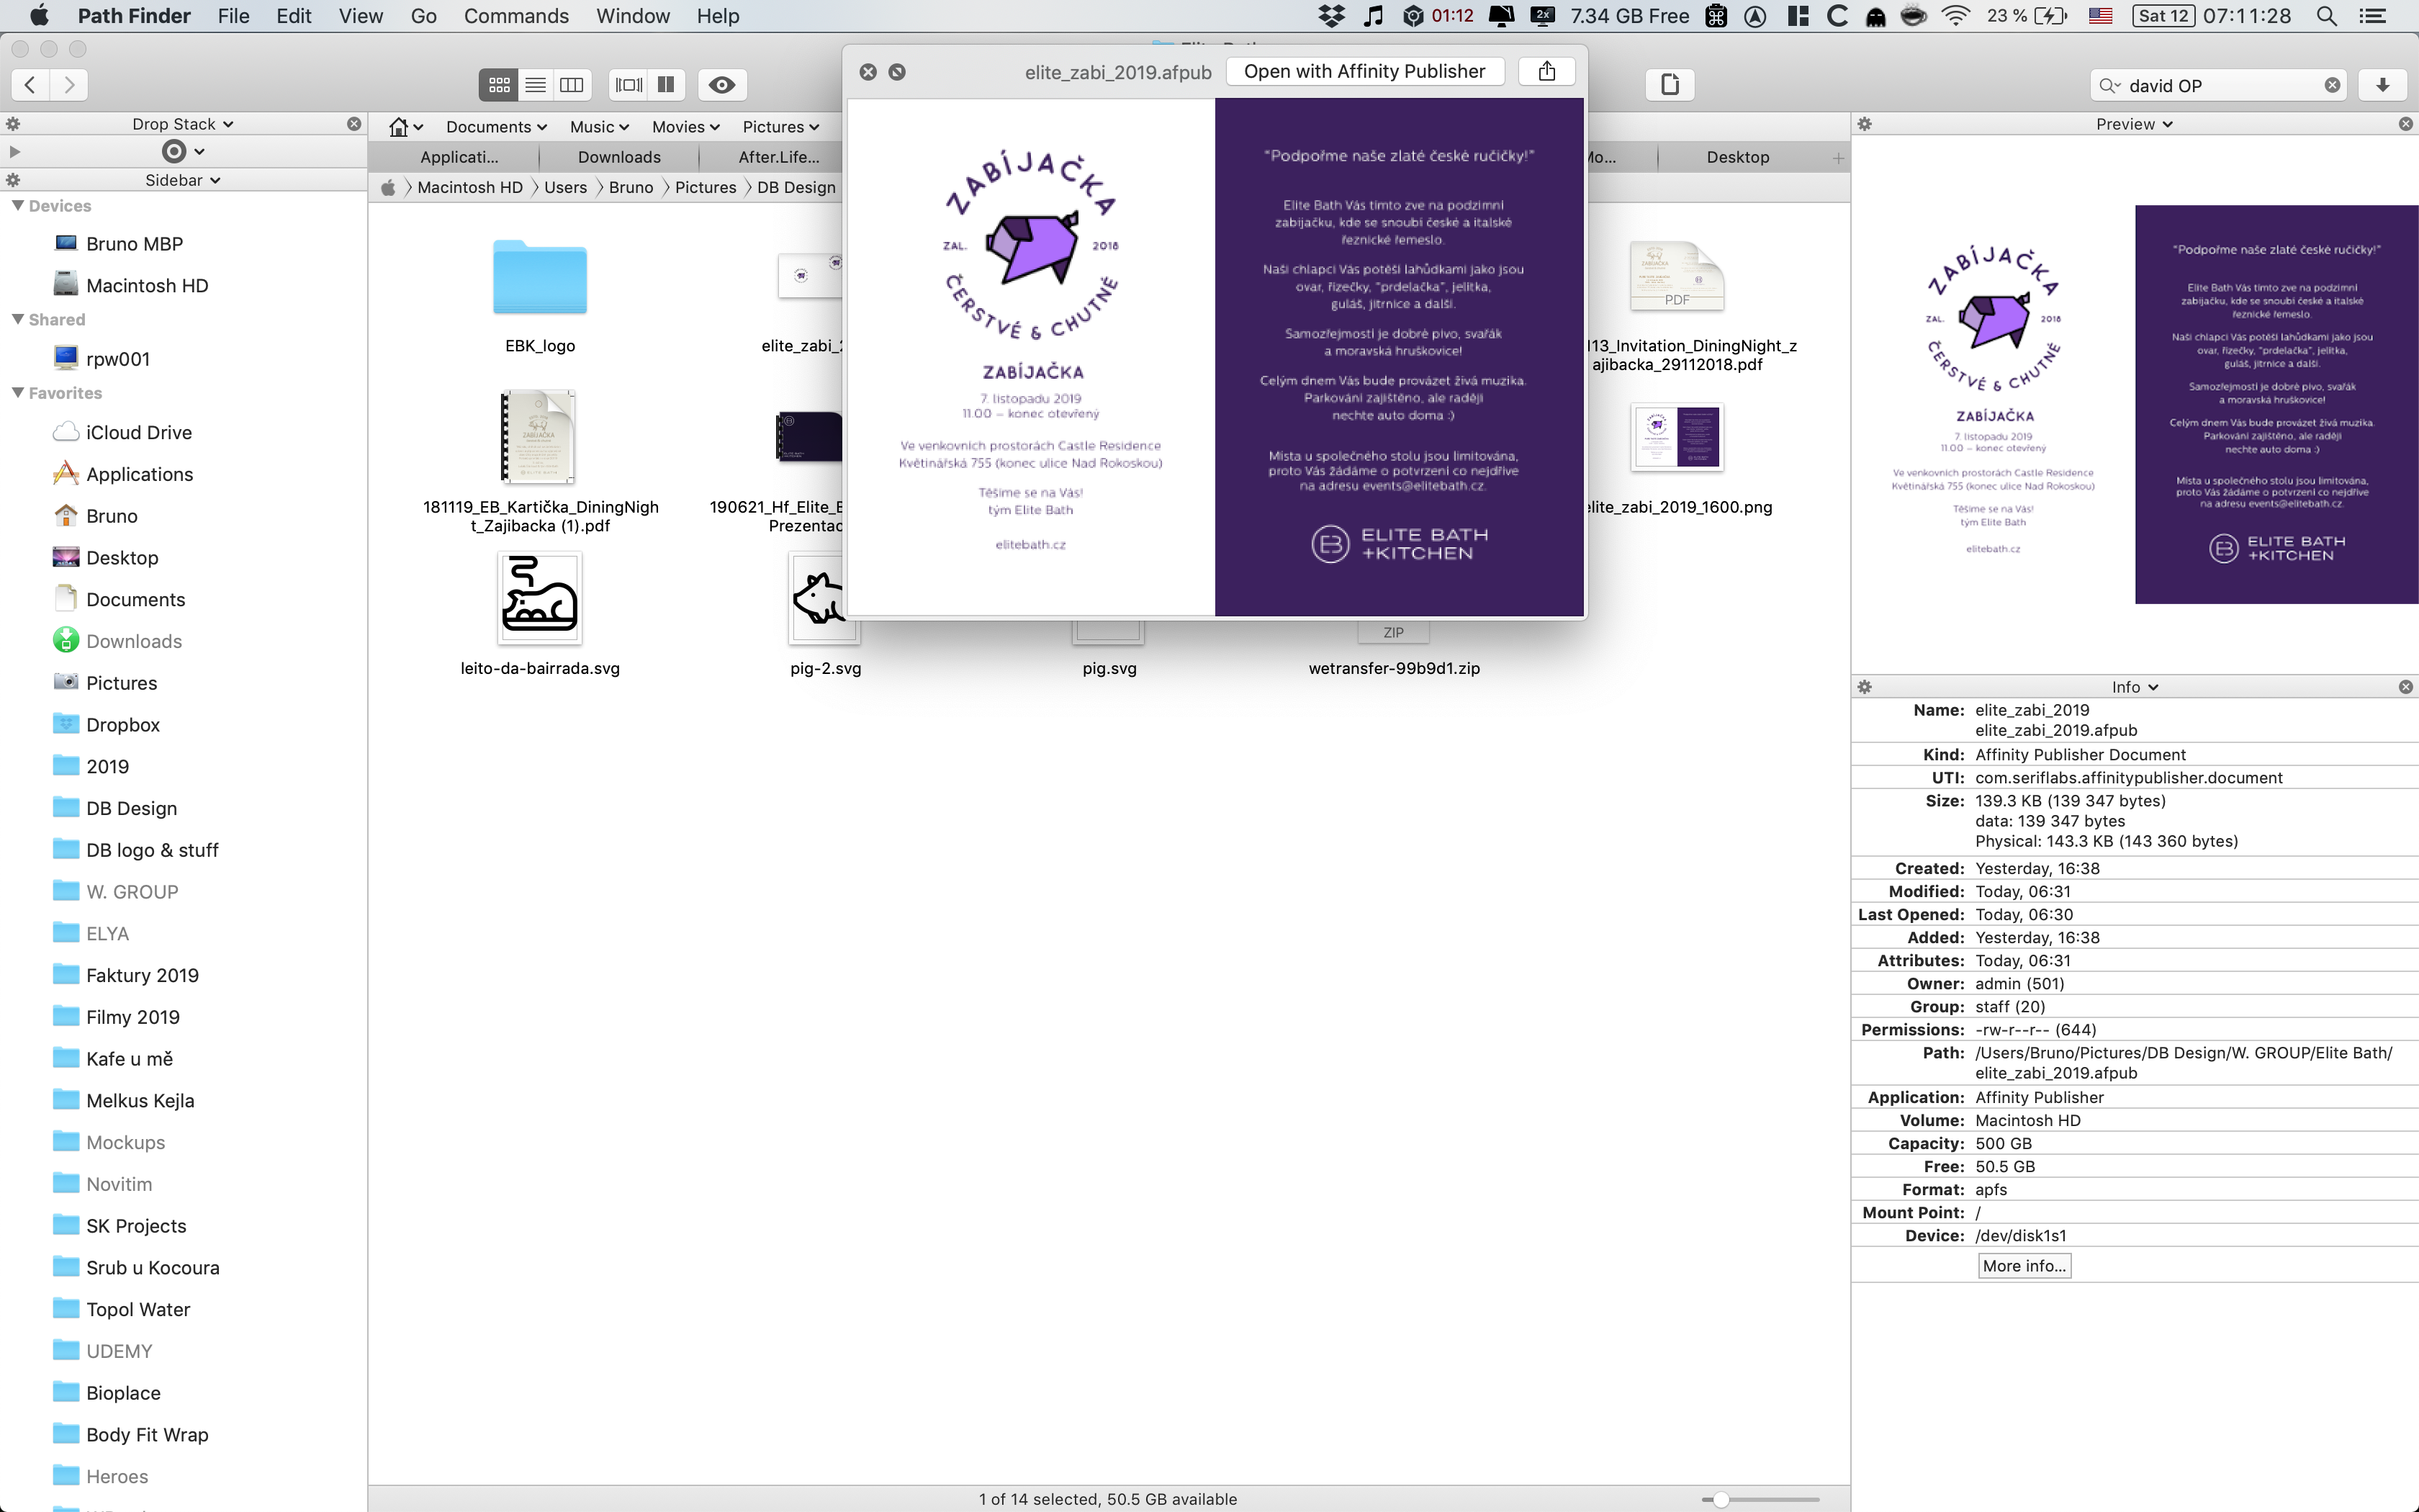Open Movies dropdown in bookmarks bar
Screen dimensions: 2419x1512
(685, 127)
